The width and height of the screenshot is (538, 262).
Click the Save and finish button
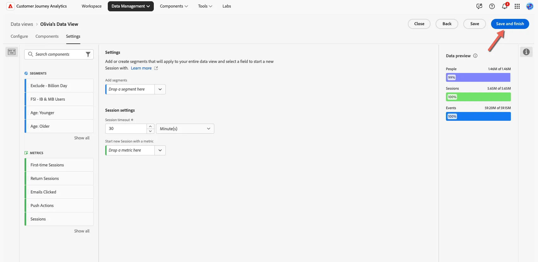(510, 24)
